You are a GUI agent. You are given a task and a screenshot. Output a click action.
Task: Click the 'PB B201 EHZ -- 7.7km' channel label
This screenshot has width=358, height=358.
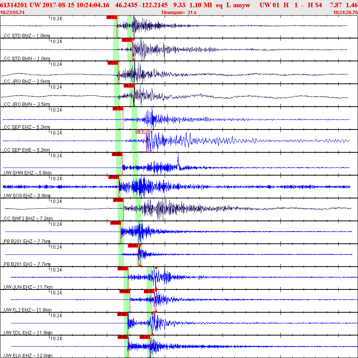click(27, 241)
